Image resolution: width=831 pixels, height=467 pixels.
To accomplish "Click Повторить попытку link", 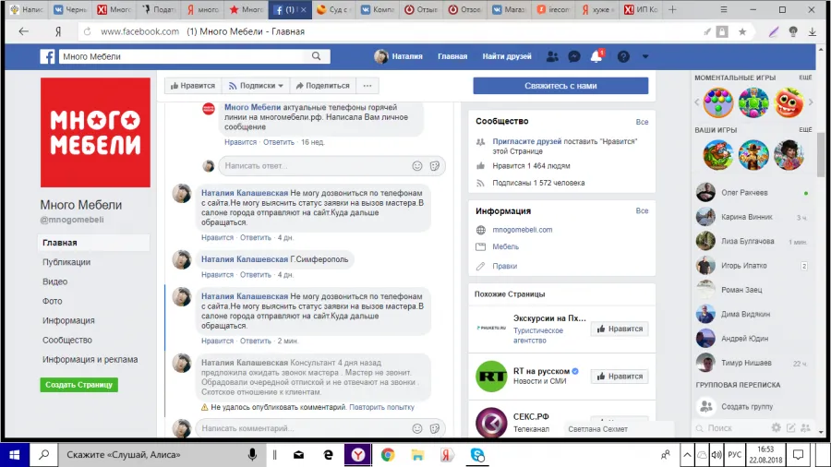I will 381,407.
